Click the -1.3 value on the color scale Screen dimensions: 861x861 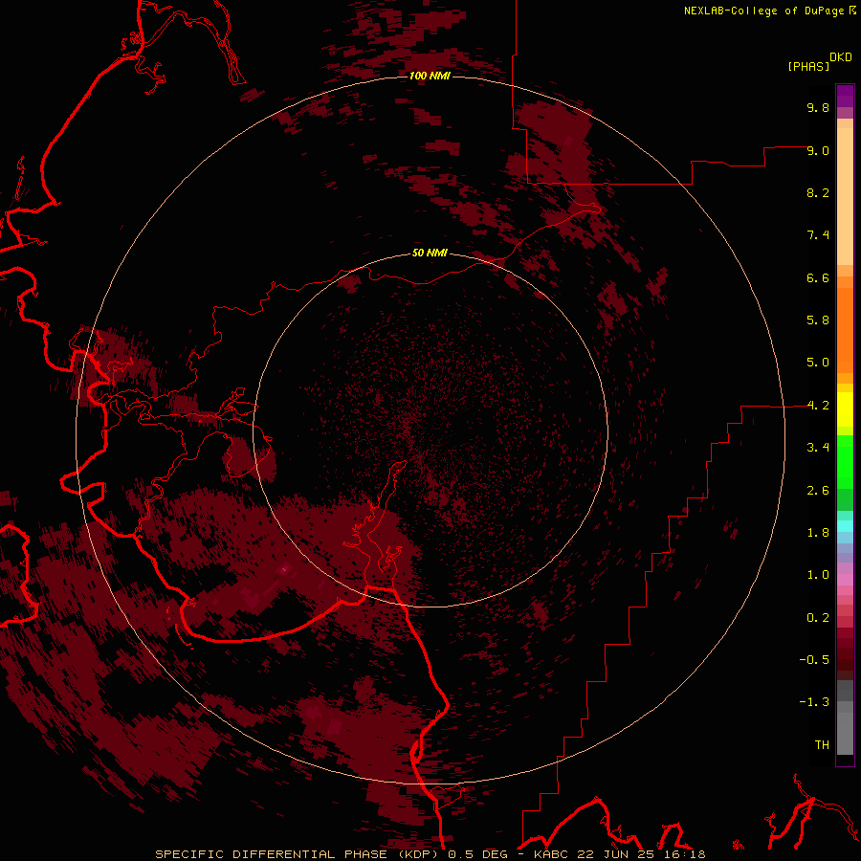coord(814,702)
